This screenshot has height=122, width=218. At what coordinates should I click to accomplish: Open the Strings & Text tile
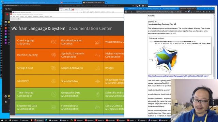[37, 68]
